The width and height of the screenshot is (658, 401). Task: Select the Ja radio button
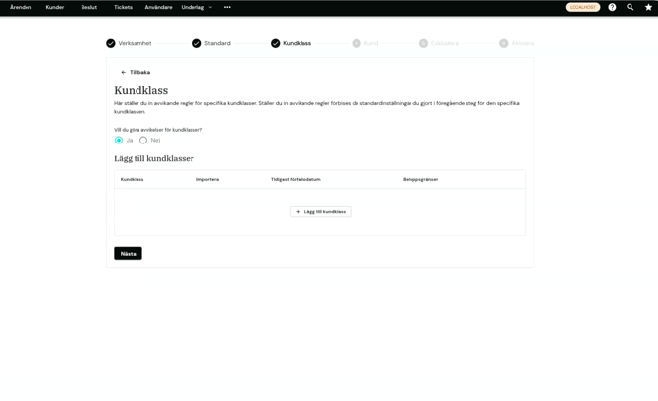(x=119, y=140)
